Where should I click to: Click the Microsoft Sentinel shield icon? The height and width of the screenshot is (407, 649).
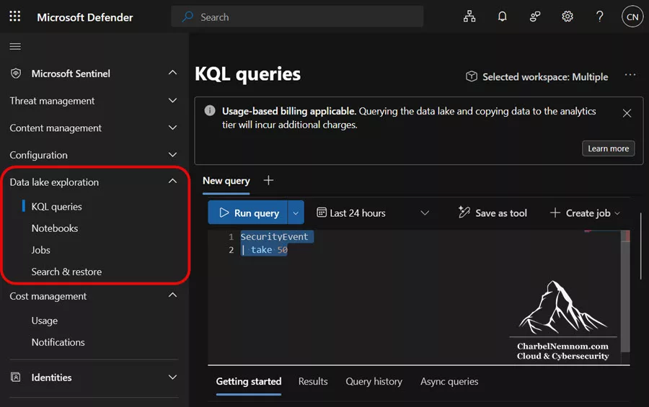pos(16,73)
